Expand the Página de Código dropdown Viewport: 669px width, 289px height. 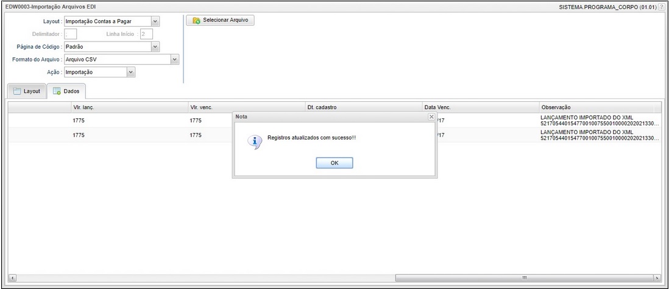[x=154, y=46]
